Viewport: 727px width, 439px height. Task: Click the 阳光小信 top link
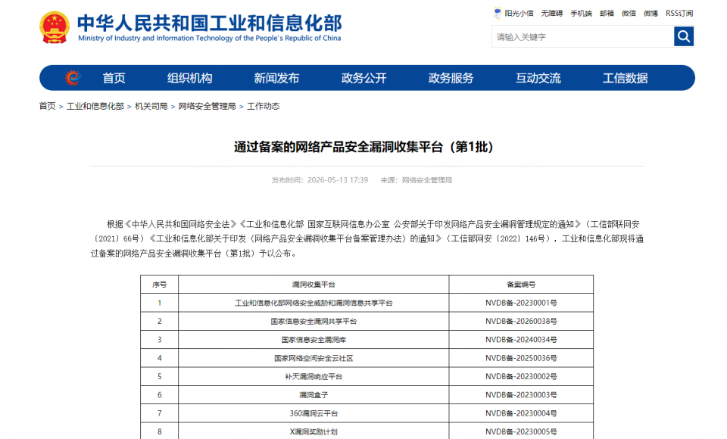519,14
